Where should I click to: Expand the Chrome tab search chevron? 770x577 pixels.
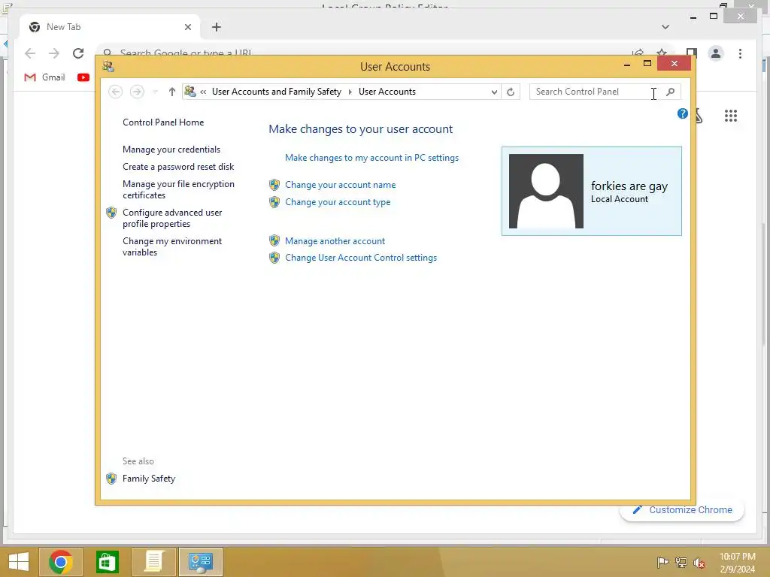pyautogui.click(x=665, y=27)
